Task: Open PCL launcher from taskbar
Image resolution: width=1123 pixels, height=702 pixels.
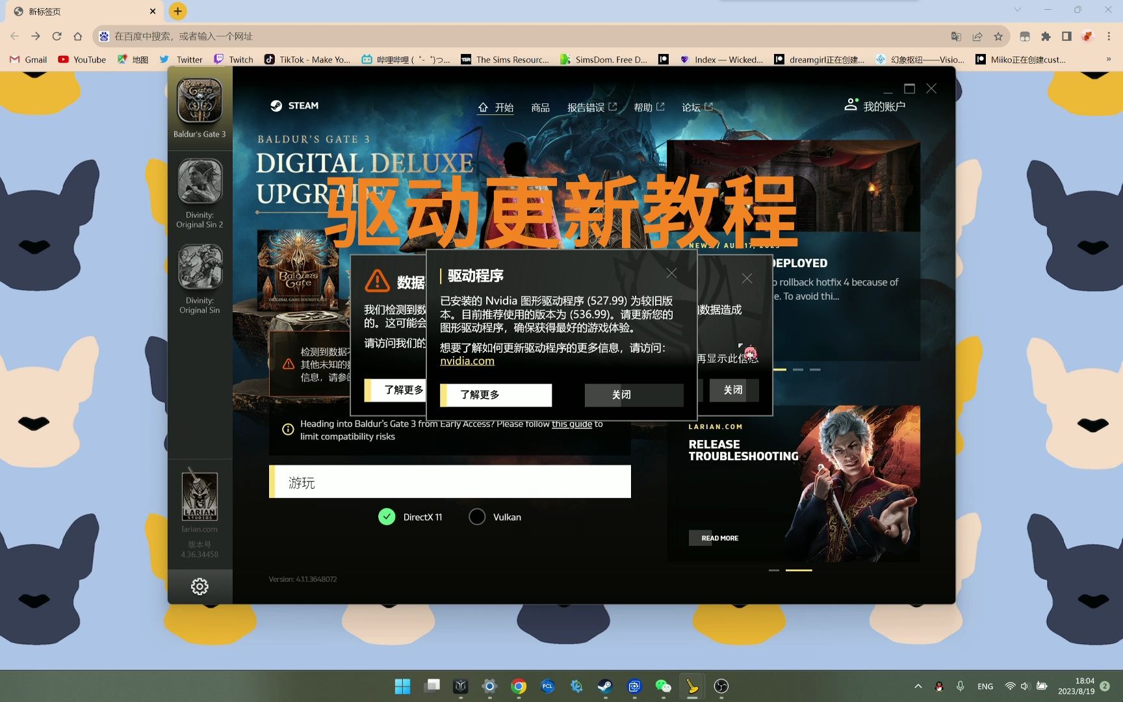Action: 547,686
